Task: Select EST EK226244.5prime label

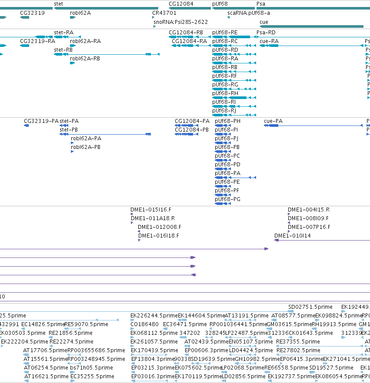Action: tap(154, 315)
